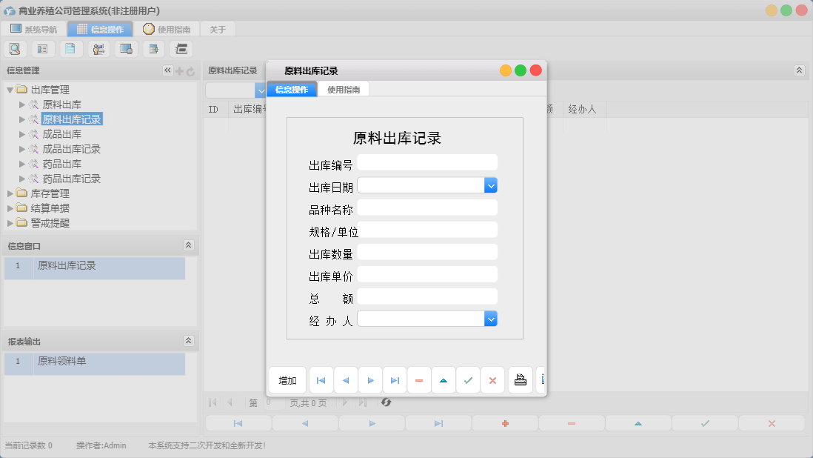Jump to last record using the arrow icon
Viewport: 813px width, 458px height.
tap(394, 379)
